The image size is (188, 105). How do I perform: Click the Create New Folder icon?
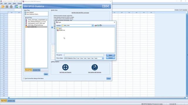98,25
